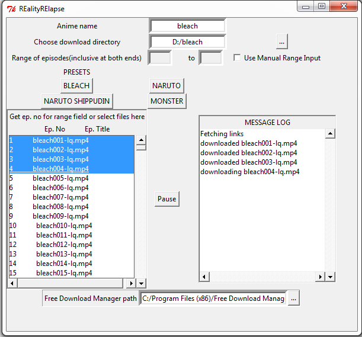Choose the BLEACH preset
The image size is (362, 337).
(x=76, y=86)
